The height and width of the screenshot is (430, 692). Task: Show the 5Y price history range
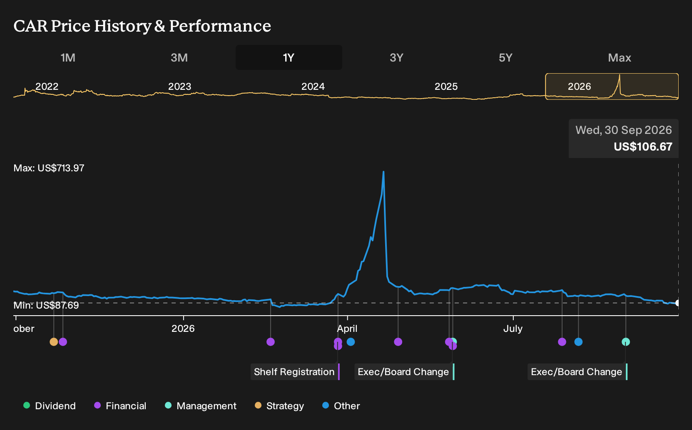(505, 57)
